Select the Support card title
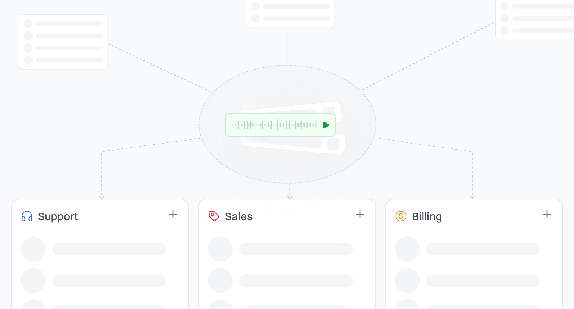This screenshot has height=309, width=574. coord(58,216)
